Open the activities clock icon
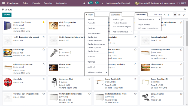The height and width of the screenshot is (106, 188). point(96,3)
